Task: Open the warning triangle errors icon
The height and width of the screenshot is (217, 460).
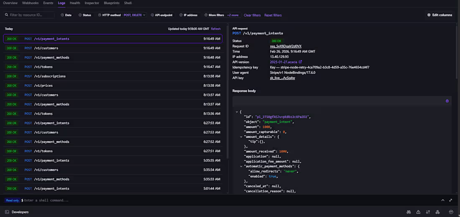Action: 418,212
